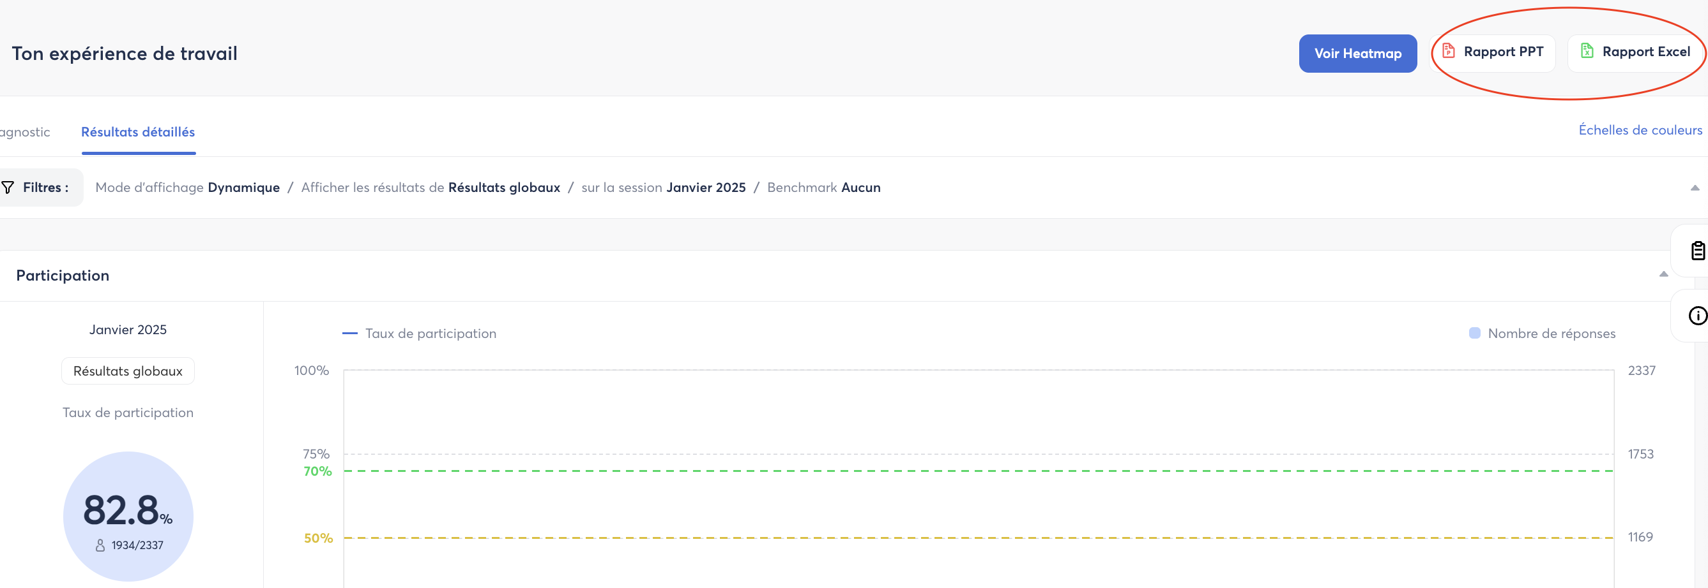The width and height of the screenshot is (1708, 588).
Task: Toggle Nombre de réponses legend series
Action: click(1542, 334)
